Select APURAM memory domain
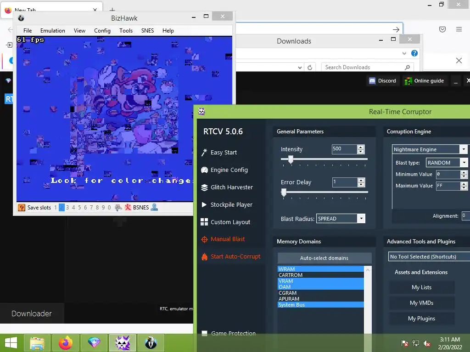470x352 pixels. [321, 299]
